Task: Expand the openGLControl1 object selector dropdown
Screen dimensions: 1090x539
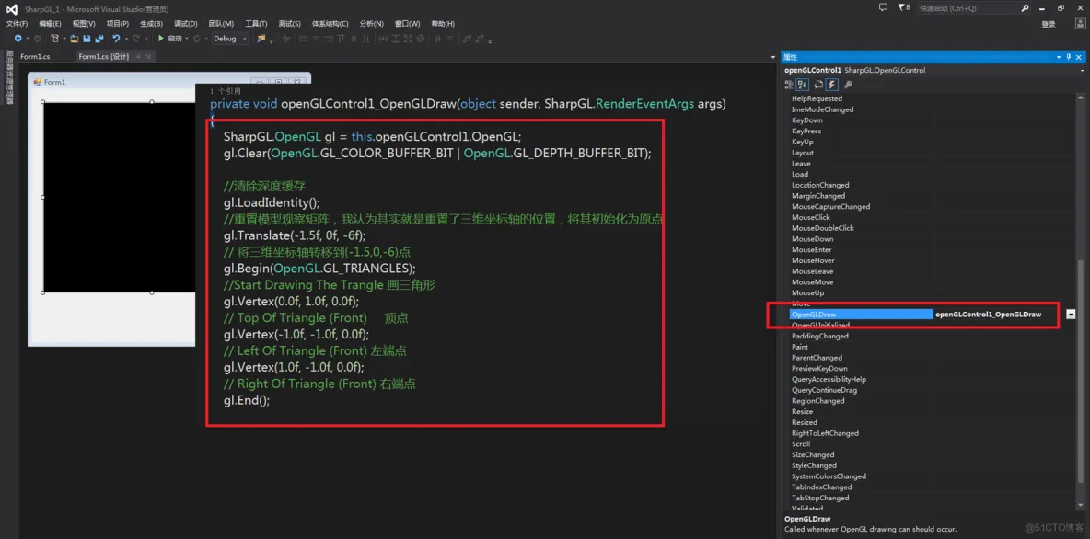Action: [x=1081, y=70]
